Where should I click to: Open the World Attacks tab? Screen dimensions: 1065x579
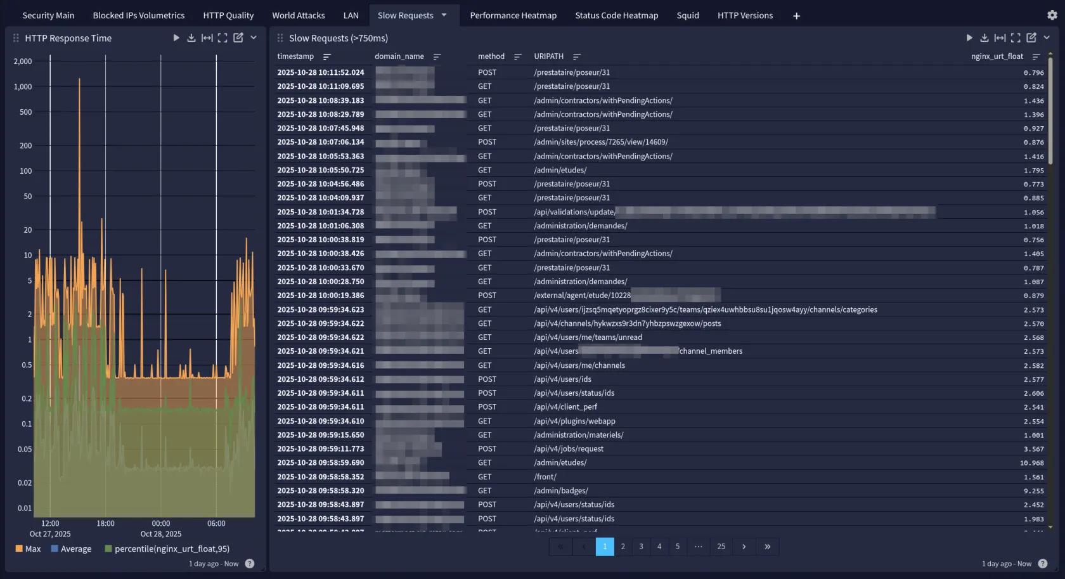298,15
